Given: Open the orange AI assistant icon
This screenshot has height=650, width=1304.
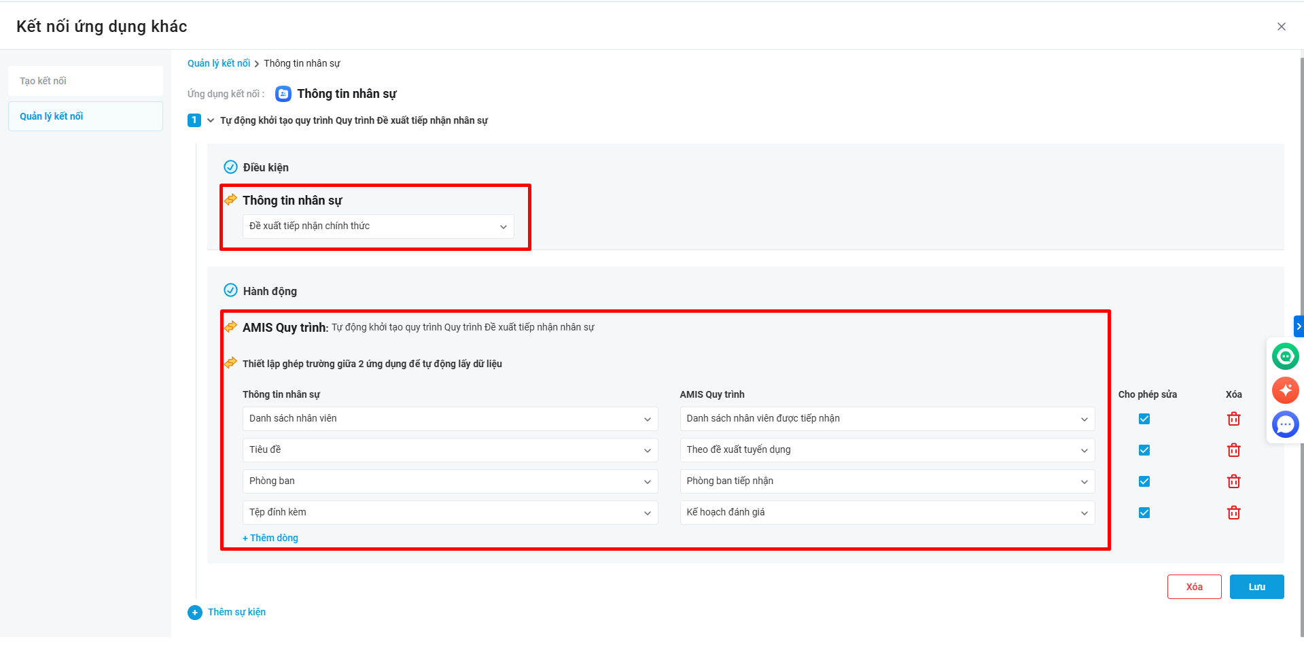Looking at the screenshot, I should [x=1285, y=390].
